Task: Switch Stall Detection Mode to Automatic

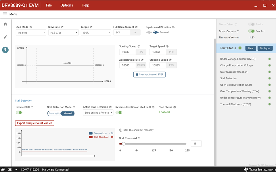Action: pyautogui.click(x=54, y=114)
